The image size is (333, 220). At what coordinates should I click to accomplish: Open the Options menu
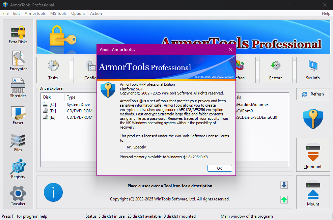point(78,13)
